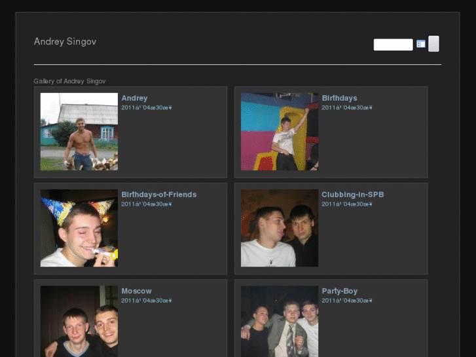
Task: Open the Birthdays-of-Friends title link
Action: coord(158,195)
